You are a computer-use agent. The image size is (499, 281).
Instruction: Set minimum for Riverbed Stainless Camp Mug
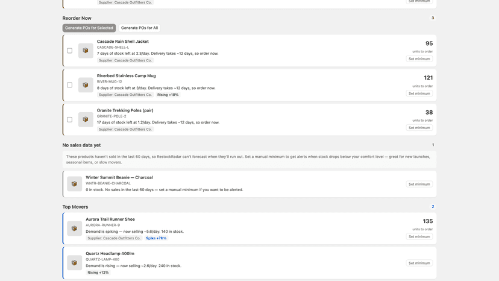(419, 93)
